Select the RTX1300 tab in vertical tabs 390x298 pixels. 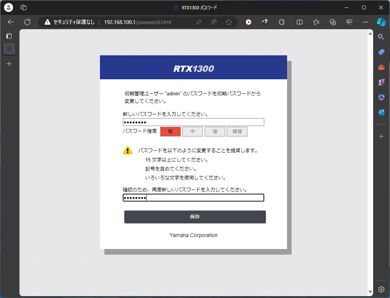9,49
